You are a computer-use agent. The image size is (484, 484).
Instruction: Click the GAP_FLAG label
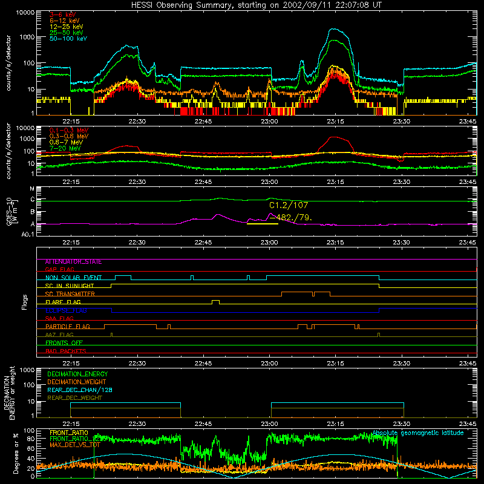pyautogui.click(x=59, y=269)
